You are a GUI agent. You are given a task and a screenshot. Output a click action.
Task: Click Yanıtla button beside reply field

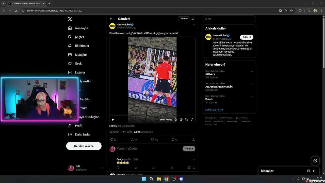coord(189,149)
